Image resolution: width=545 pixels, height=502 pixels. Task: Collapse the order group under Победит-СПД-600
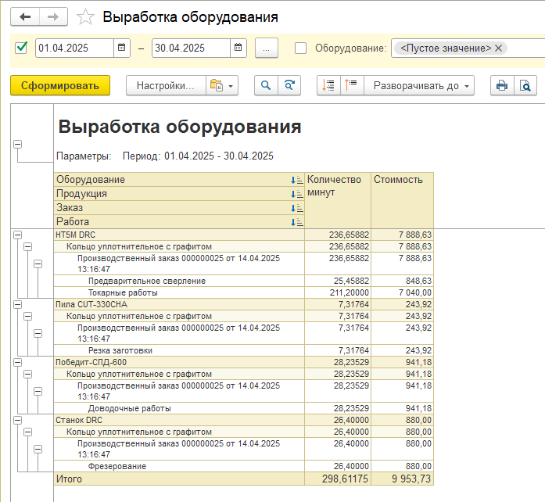[x=38, y=392]
